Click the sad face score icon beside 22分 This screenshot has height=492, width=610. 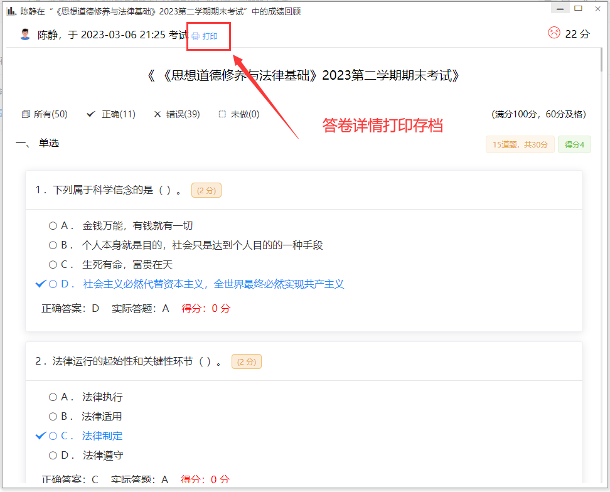[x=553, y=33]
